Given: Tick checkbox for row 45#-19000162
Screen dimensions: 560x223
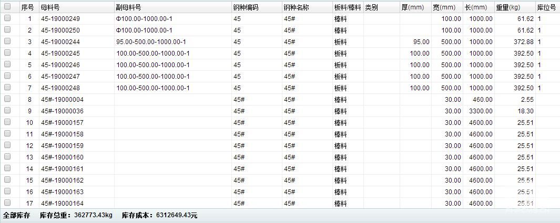Looking at the screenshot, I should point(7,179).
